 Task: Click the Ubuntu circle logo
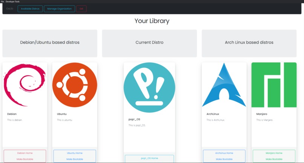(x=75, y=85)
